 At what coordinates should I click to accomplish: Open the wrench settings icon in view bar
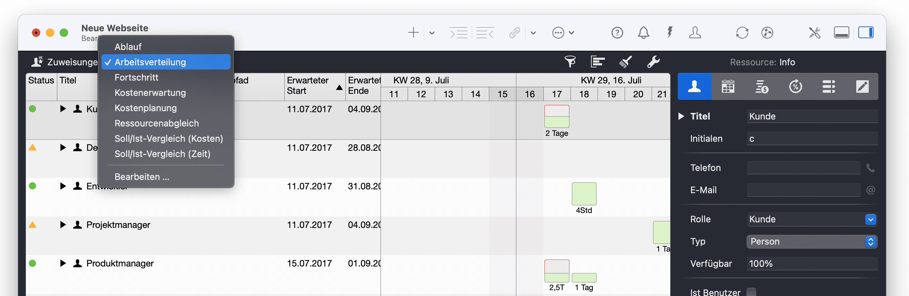coord(653,62)
